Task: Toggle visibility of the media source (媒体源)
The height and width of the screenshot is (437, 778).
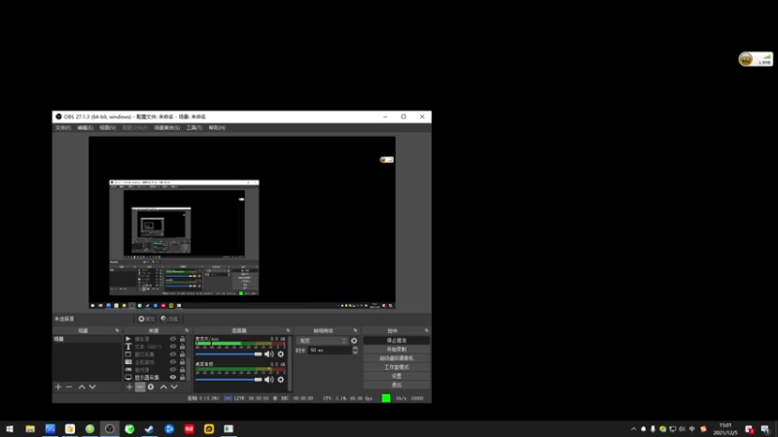Action: [173, 339]
